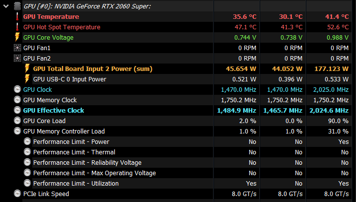
Task: Select the GPU Effective Clock row label
Action: tap(54, 111)
